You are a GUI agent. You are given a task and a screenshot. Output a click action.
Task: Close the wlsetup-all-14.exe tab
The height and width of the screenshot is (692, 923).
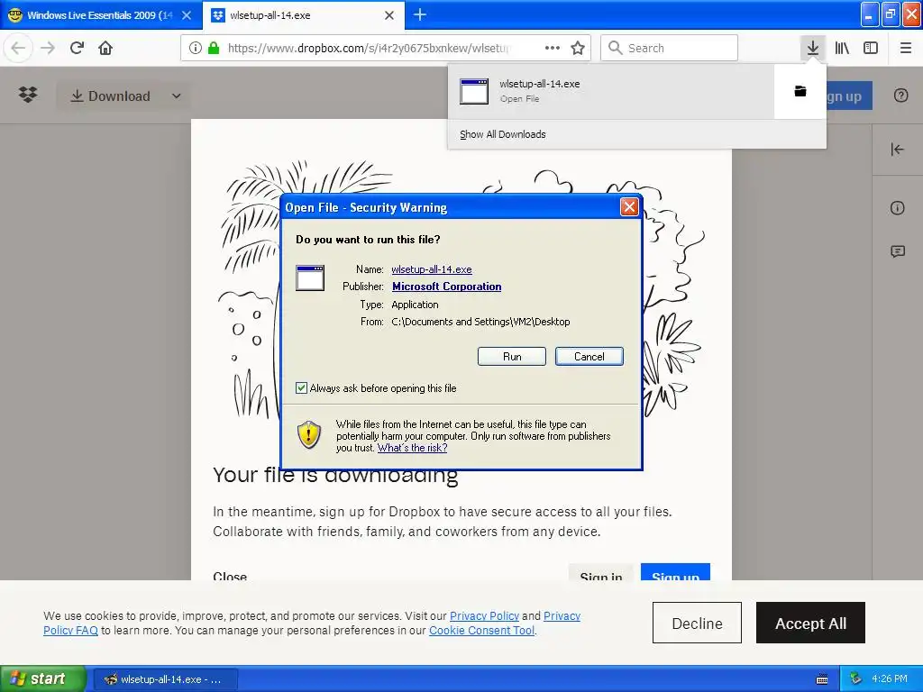pyautogui.click(x=389, y=15)
